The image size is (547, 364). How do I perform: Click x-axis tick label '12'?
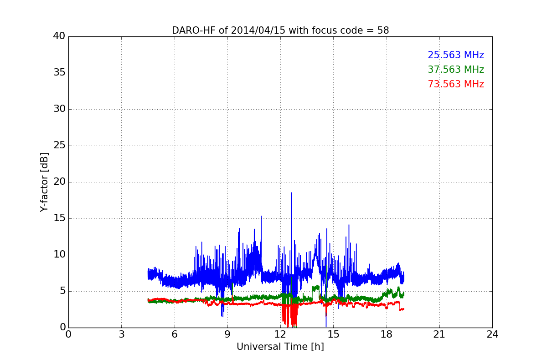(x=280, y=334)
